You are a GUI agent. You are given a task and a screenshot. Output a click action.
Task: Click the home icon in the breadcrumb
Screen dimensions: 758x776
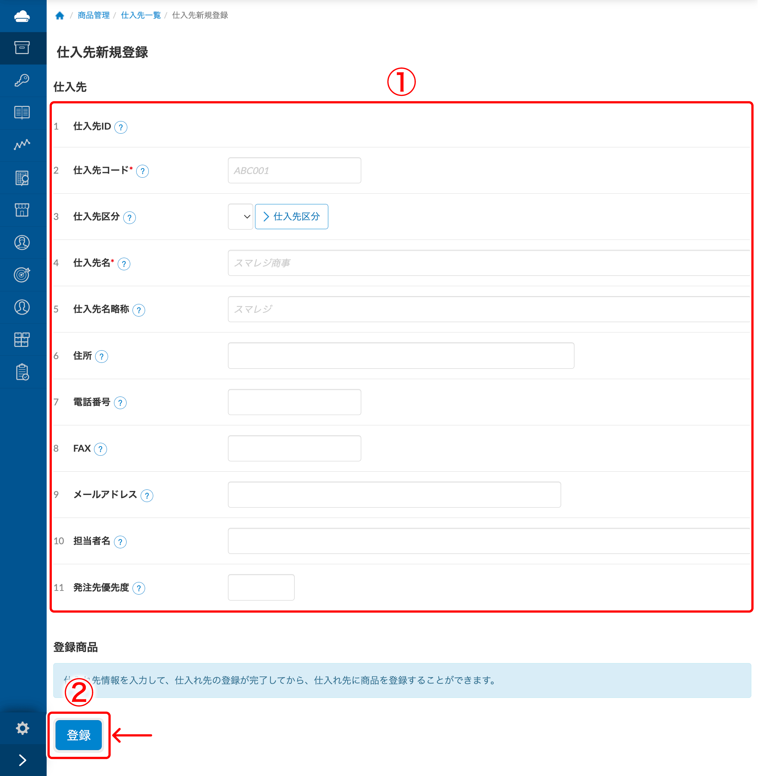[x=60, y=16]
